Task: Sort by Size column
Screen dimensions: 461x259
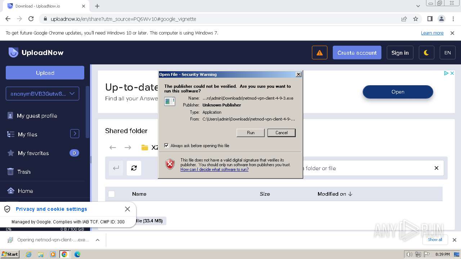Action: (x=265, y=194)
